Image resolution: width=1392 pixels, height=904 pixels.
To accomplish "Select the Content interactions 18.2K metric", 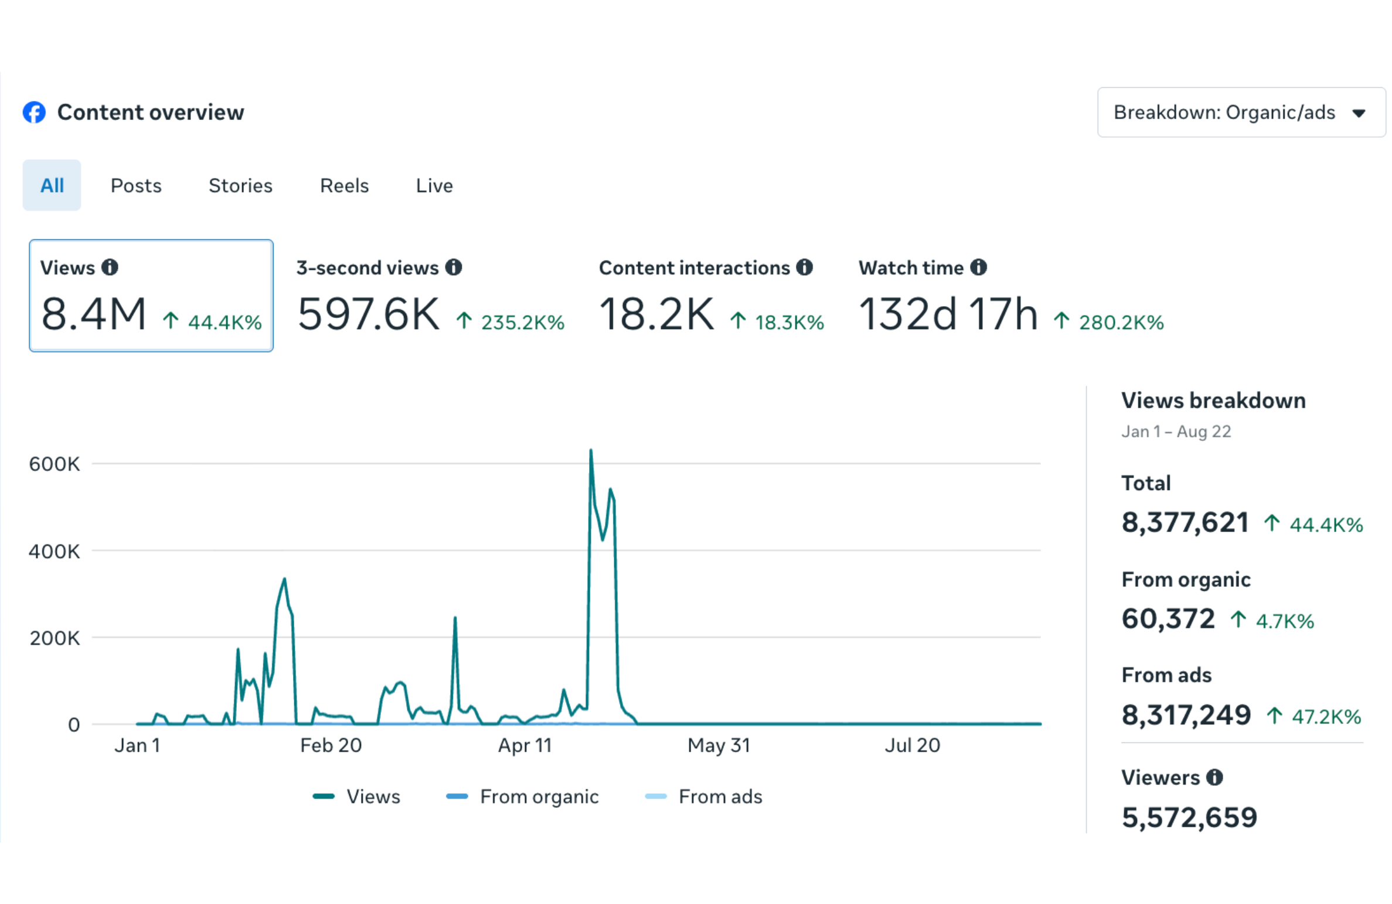I will tap(711, 296).
